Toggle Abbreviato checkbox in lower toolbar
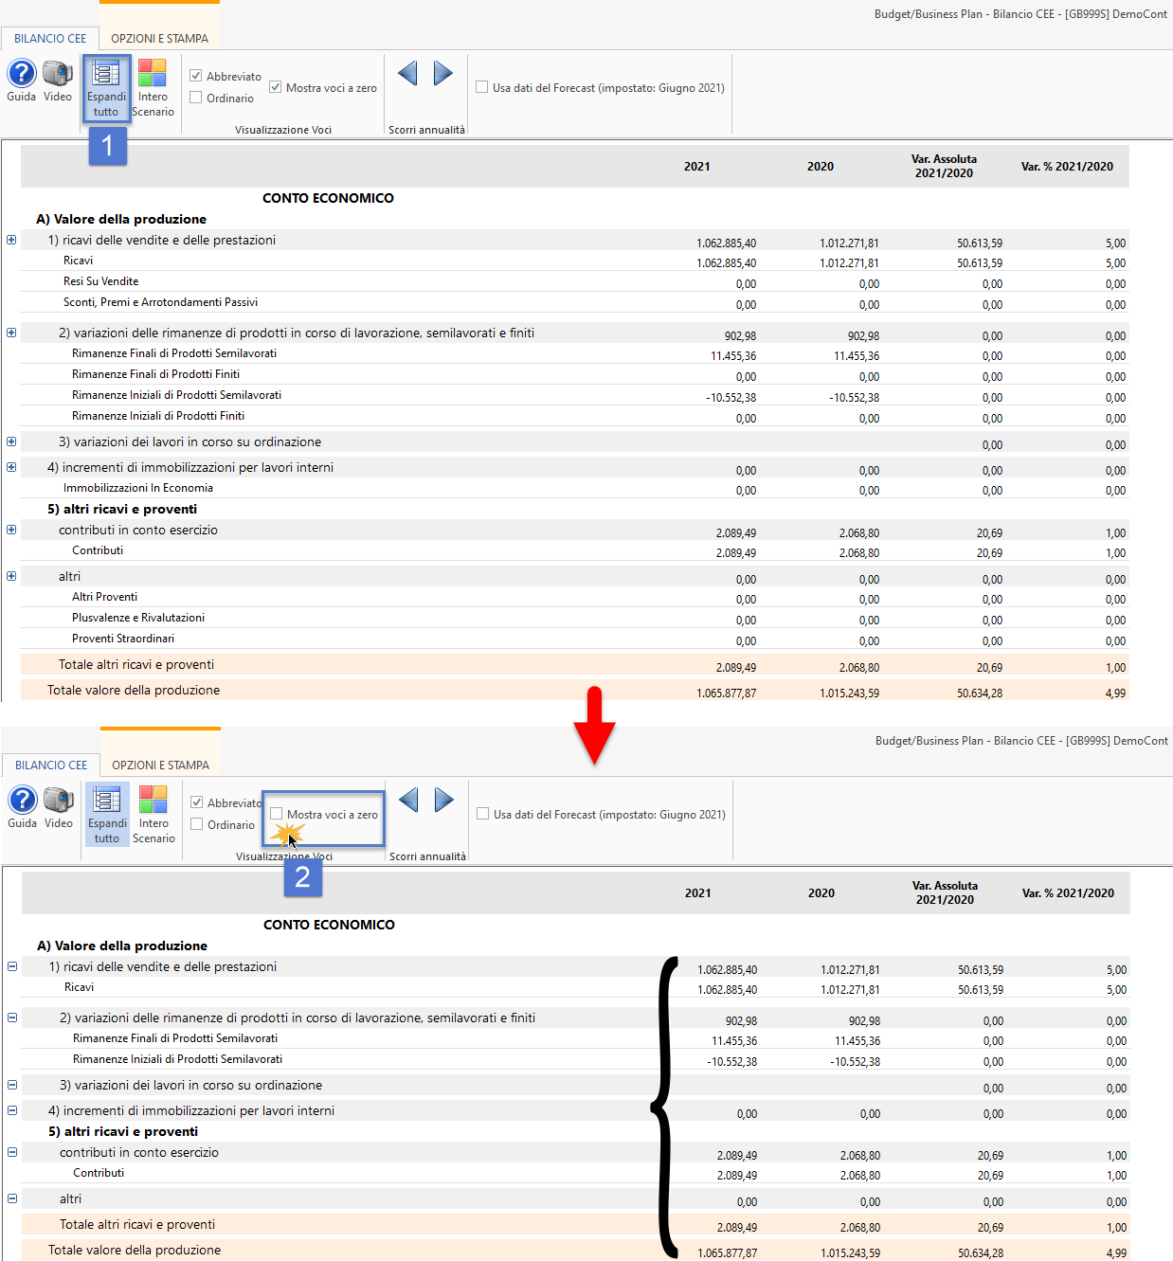 (x=197, y=802)
